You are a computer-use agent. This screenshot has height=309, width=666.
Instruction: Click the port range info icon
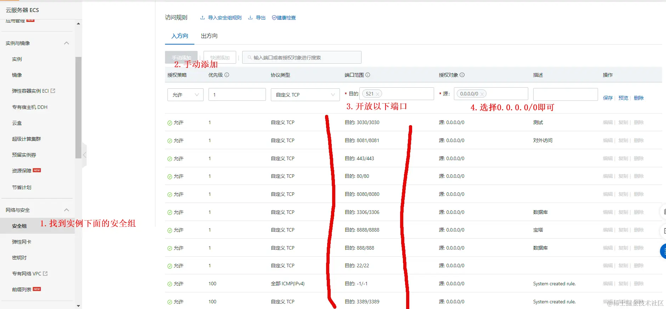(368, 75)
